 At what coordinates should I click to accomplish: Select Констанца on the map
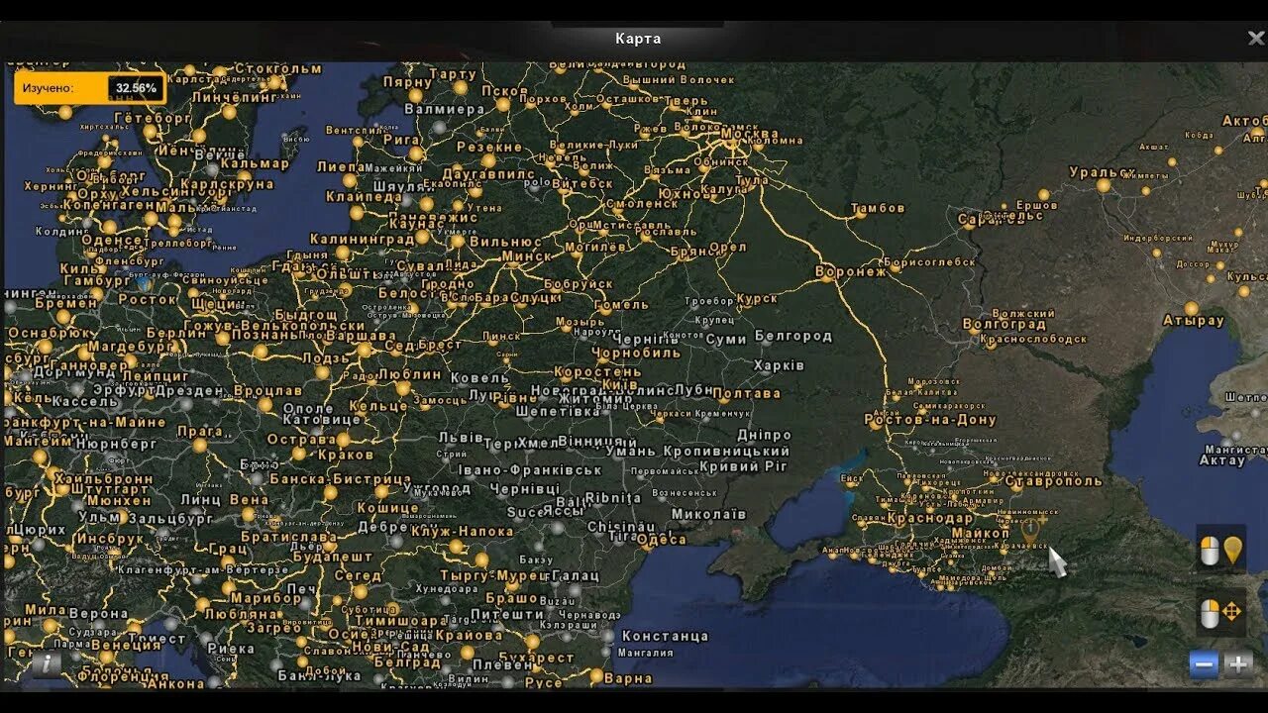tap(666, 636)
